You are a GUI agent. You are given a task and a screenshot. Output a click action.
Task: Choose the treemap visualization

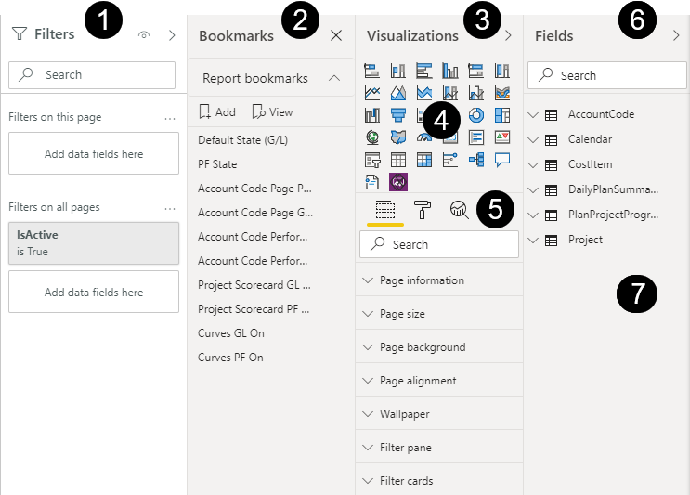click(502, 115)
